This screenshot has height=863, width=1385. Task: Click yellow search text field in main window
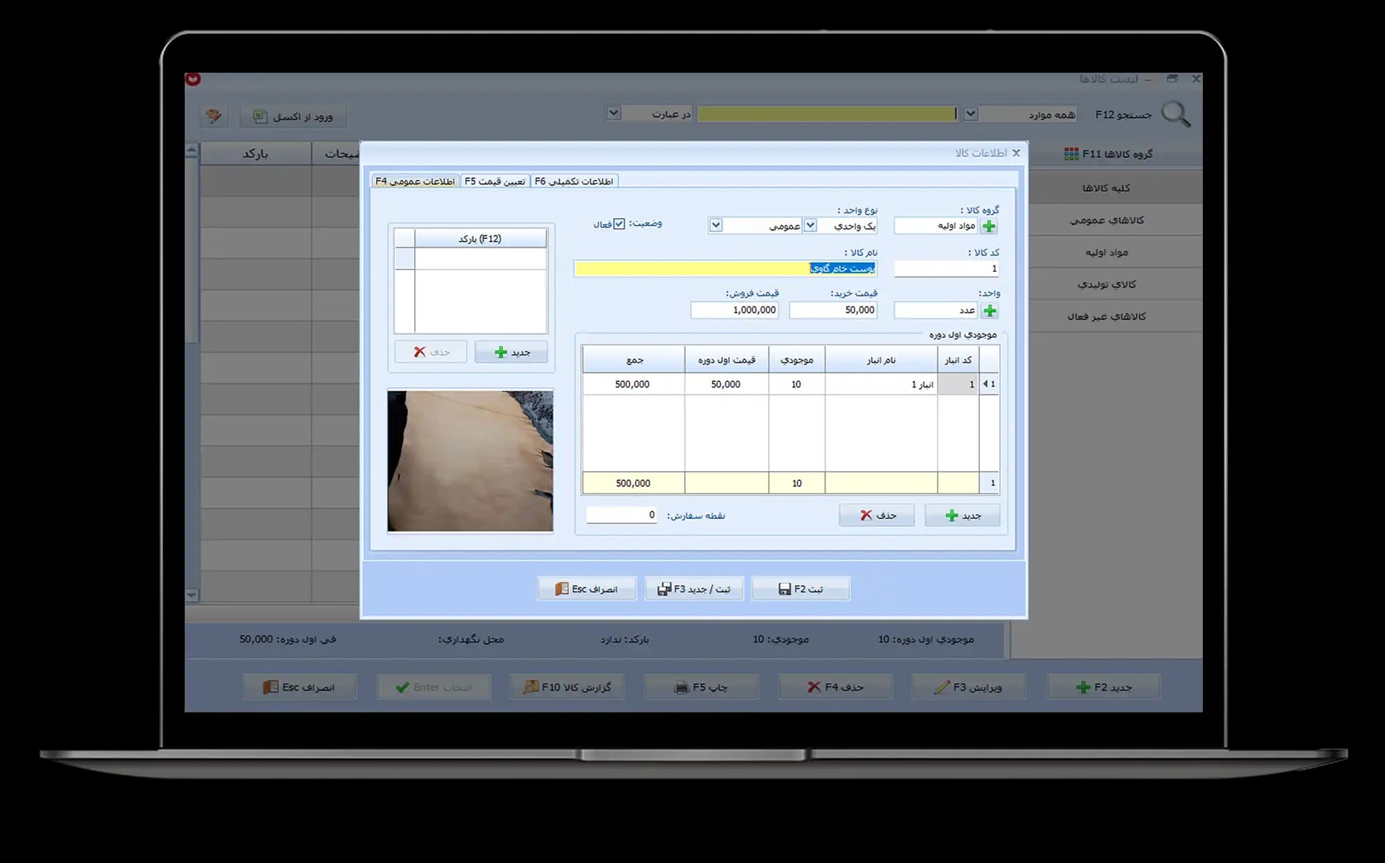coord(827,113)
